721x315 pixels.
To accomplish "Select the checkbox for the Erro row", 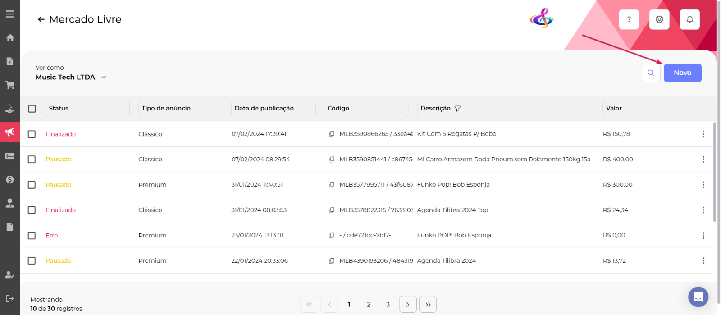I will click(32, 235).
